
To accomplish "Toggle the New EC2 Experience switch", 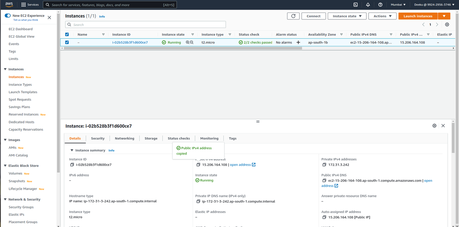I will [x=8, y=16].
